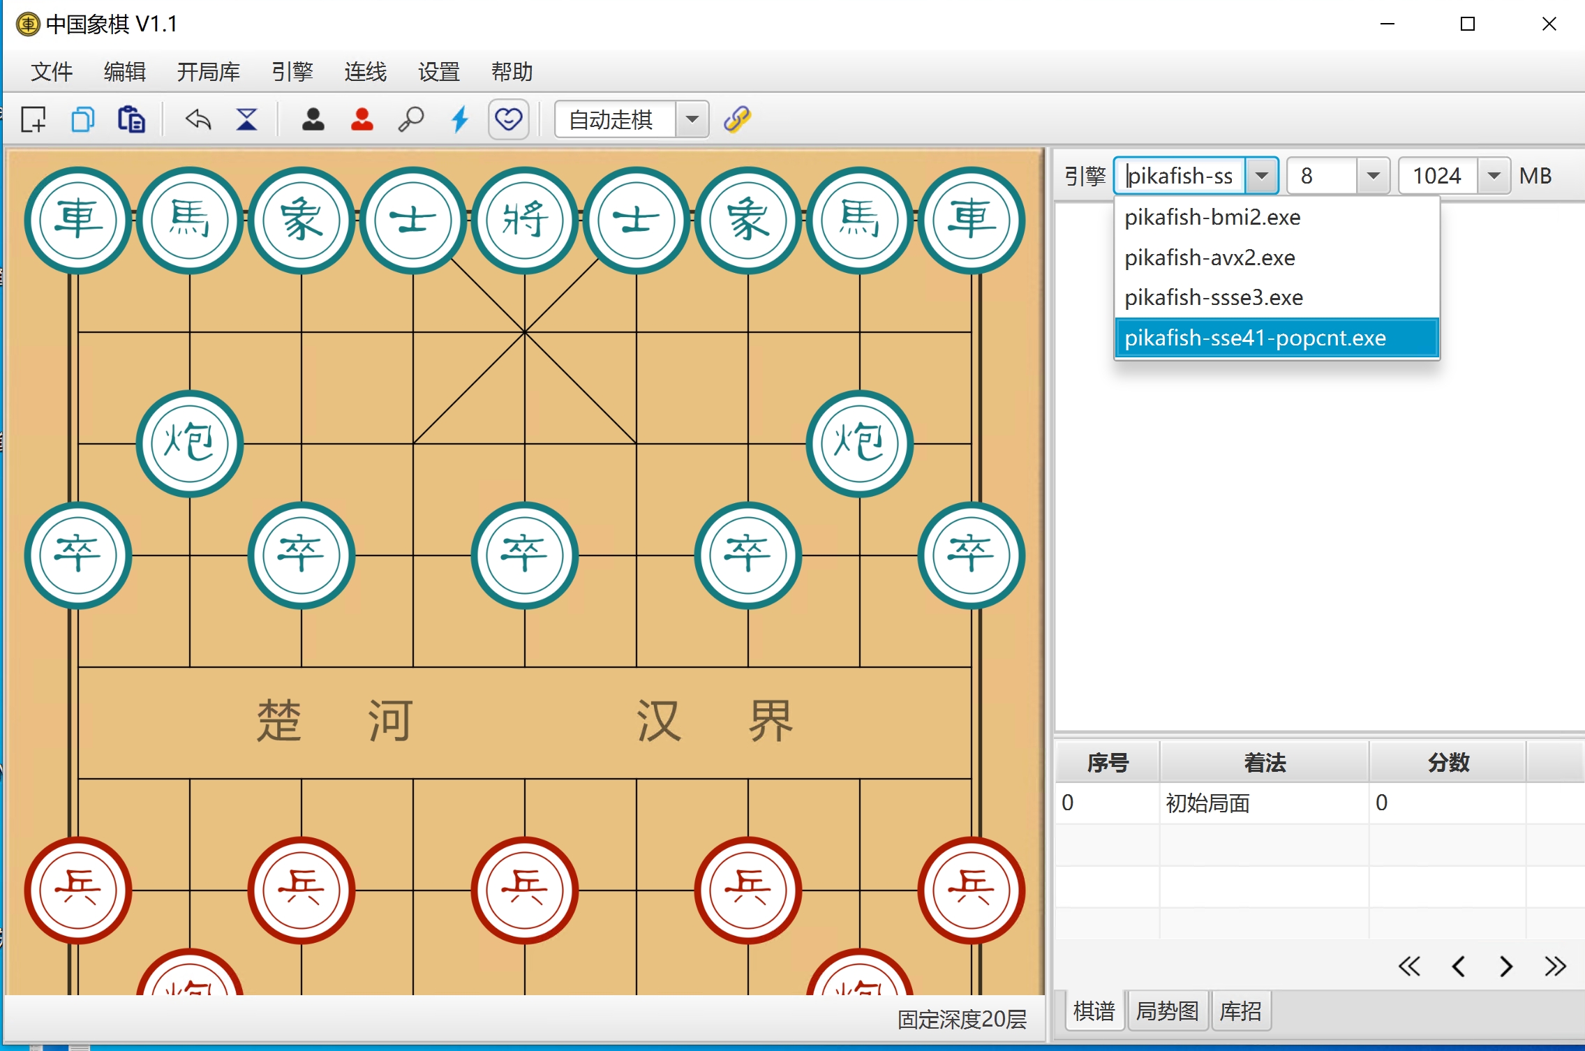Screen dimensions: 1585x1051
Task: Select the center black 卒 pawn
Action: click(x=525, y=556)
